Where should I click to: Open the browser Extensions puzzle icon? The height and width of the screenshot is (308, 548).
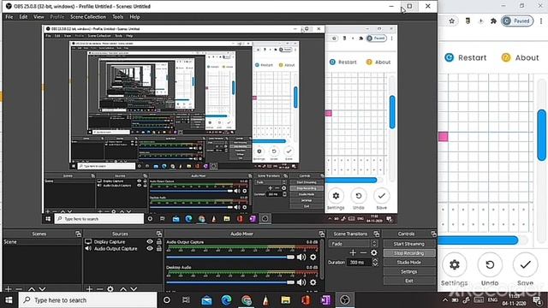click(493, 21)
